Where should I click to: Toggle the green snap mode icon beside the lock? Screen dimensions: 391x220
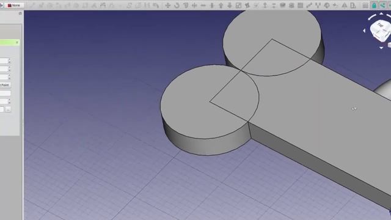click(382, 5)
